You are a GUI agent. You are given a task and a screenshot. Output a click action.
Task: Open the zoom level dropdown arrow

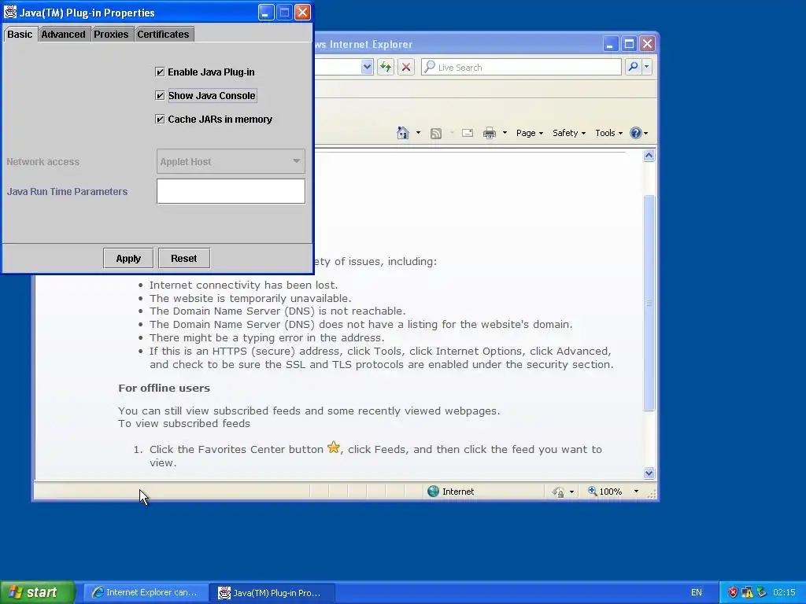tap(636, 492)
